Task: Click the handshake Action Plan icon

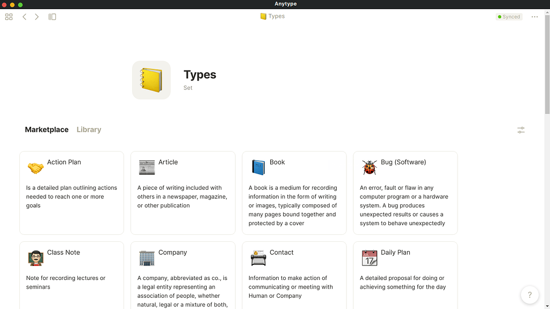Action: [35, 168]
